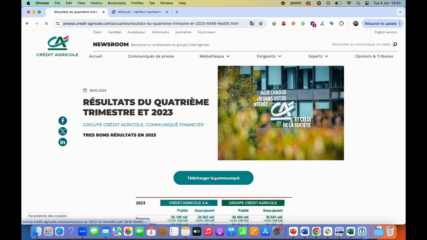Screen dimensions: 427x240
Task: Click Télécharger le communiqué button
Action: (x=213, y=178)
